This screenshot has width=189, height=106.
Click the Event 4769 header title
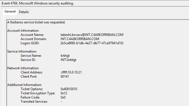[x=38, y=3]
